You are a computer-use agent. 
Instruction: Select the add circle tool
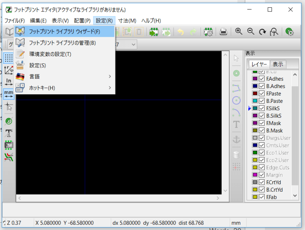pos(236,101)
